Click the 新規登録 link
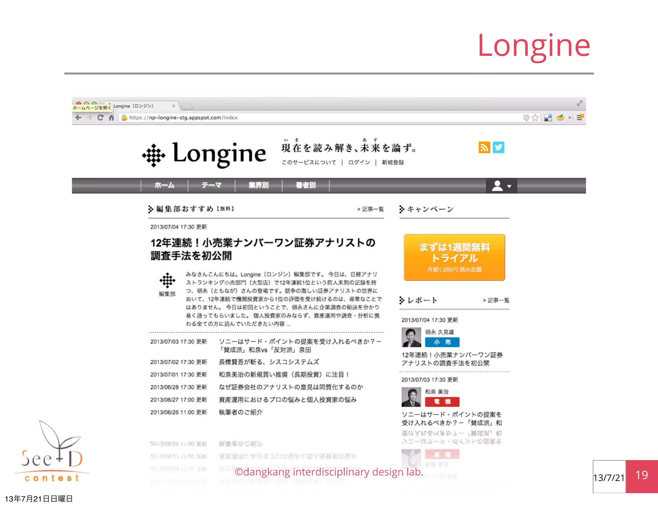 (x=393, y=162)
